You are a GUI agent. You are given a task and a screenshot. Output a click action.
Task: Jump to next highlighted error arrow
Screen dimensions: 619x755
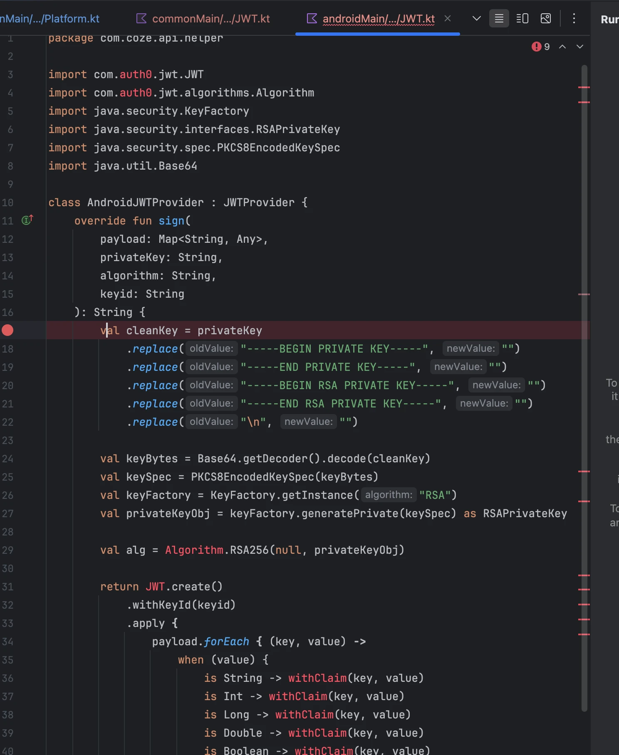pos(579,47)
